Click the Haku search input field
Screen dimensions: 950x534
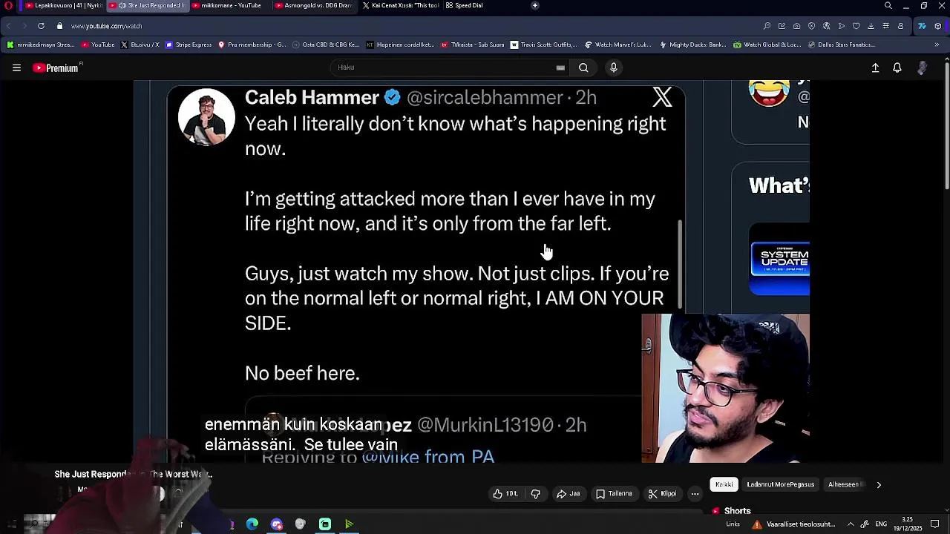point(445,67)
